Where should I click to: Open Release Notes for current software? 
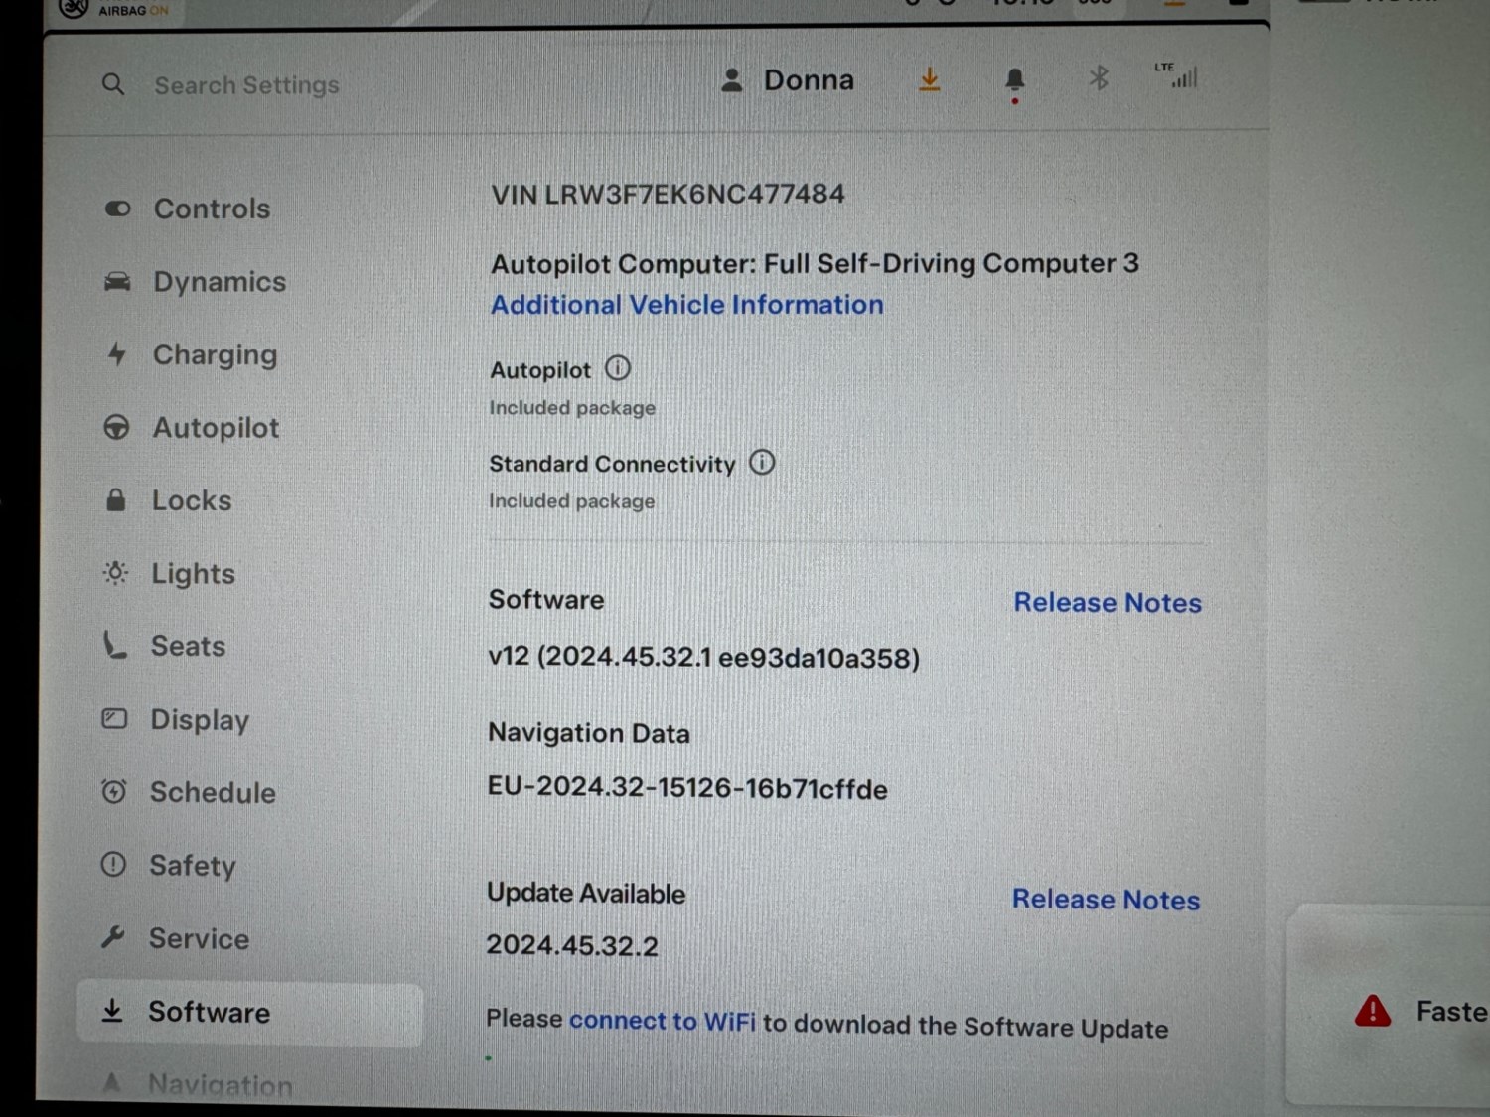1108,603
